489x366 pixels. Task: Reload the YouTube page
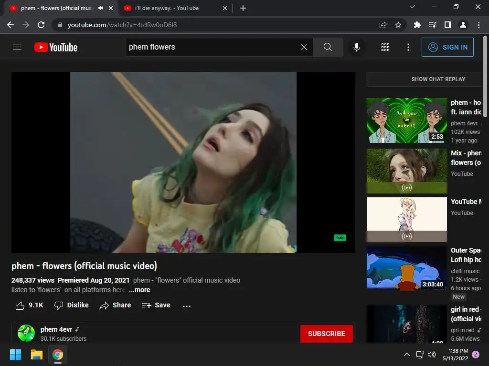pyautogui.click(x=41, y=25)
